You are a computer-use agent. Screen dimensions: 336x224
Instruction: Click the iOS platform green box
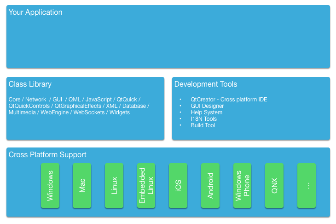178,185
